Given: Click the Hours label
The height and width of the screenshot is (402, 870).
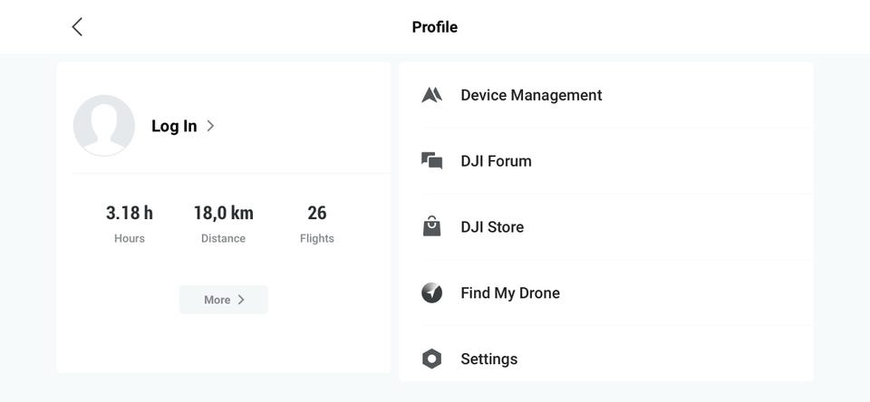Looking at the screenshot, I should click(x=130, y=238).
